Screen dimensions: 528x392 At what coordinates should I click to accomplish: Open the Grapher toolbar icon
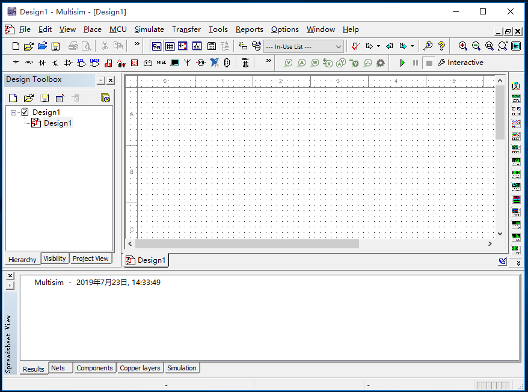point(197,46)
